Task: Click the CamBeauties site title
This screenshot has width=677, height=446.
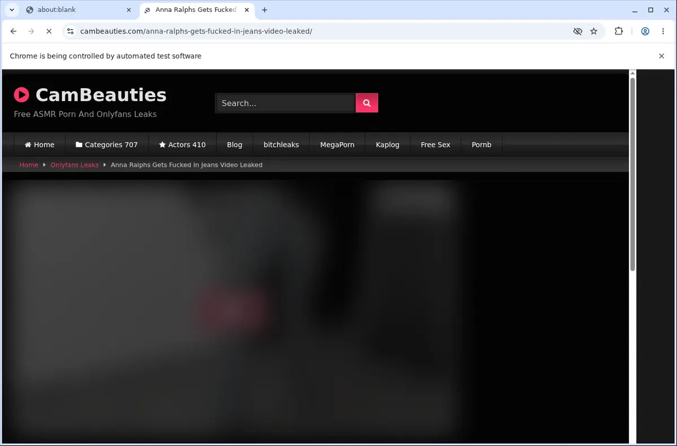Action: (x=101, y=94)
